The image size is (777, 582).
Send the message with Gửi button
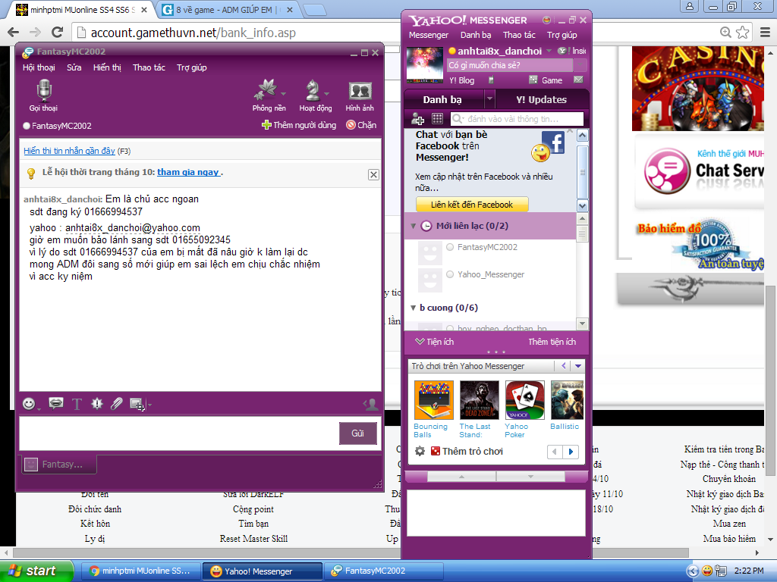click(358, 433)
